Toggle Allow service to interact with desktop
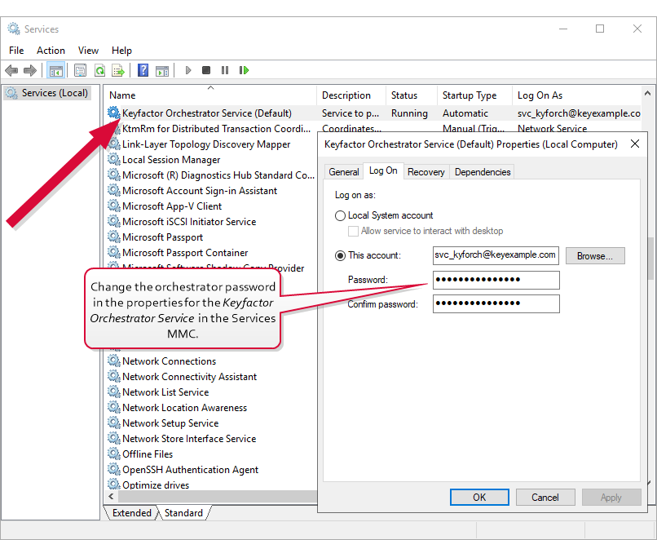The image size is (657, 540). pos(354,231)
